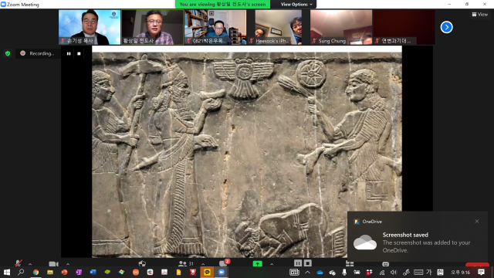The width and height of the screenshot is (494, 278).
Task: Toggle the video camera icon
Action: click(53, 264)
